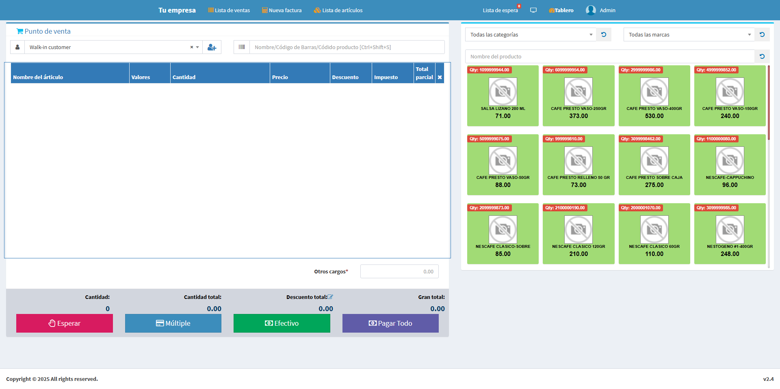Open Lista de ventas menu
The height and width of the screenshot is (389, 780).
(x=229, y=11)
